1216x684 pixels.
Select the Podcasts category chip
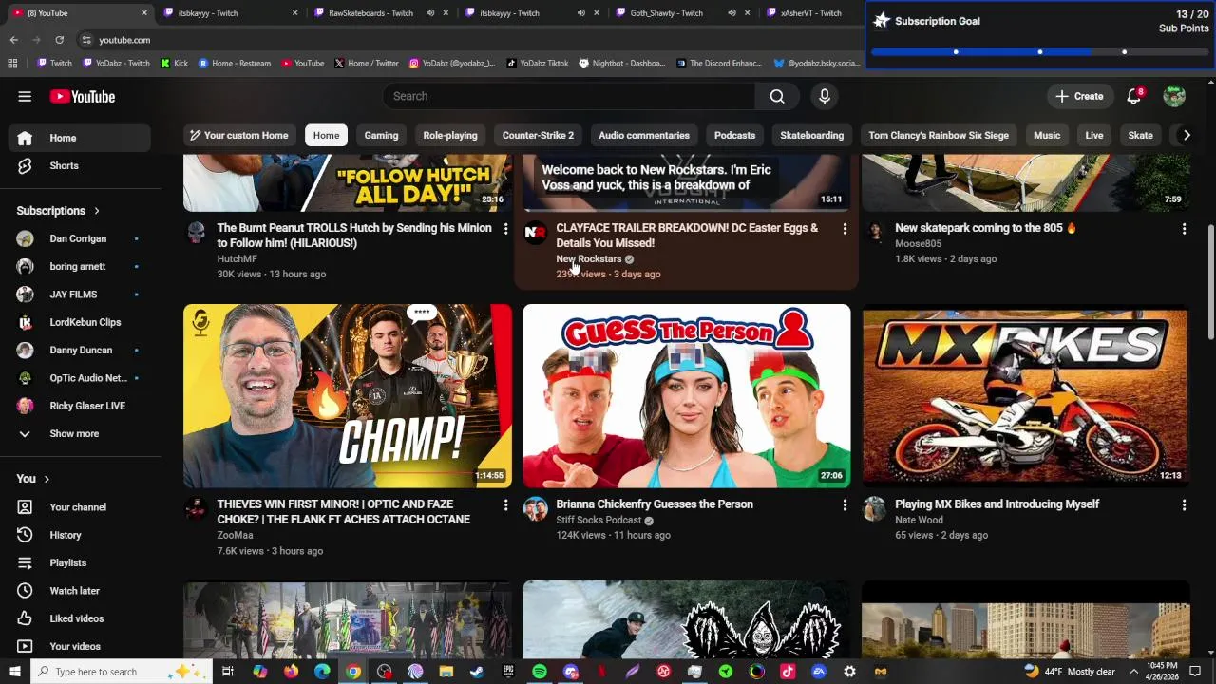(x=734, y=135)
